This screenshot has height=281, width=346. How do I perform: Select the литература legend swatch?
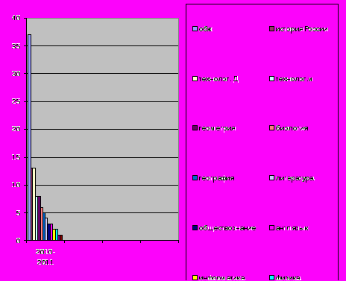point(271,178)
